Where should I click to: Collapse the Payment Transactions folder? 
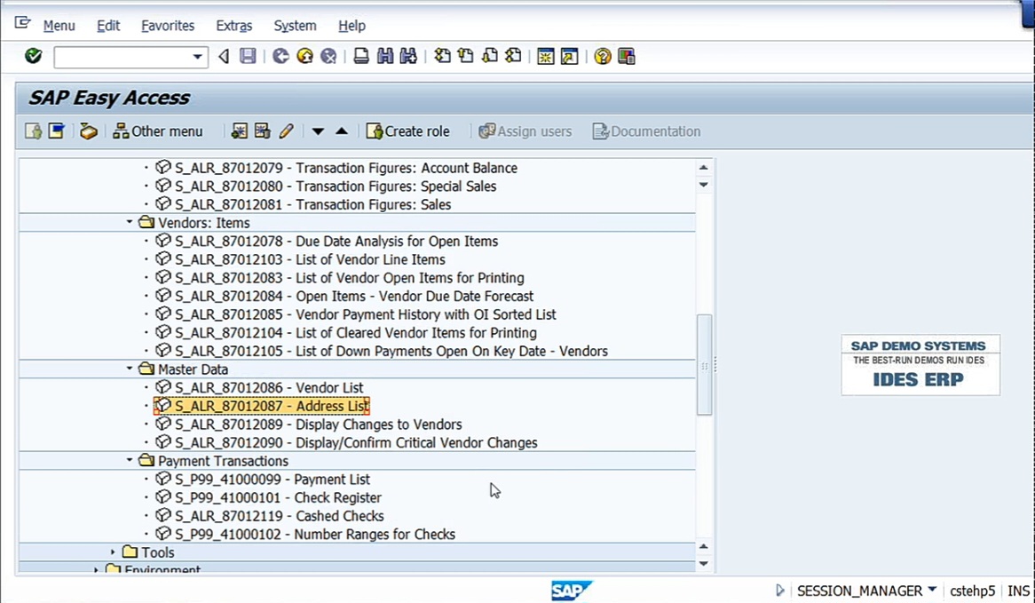pos(130,460)
